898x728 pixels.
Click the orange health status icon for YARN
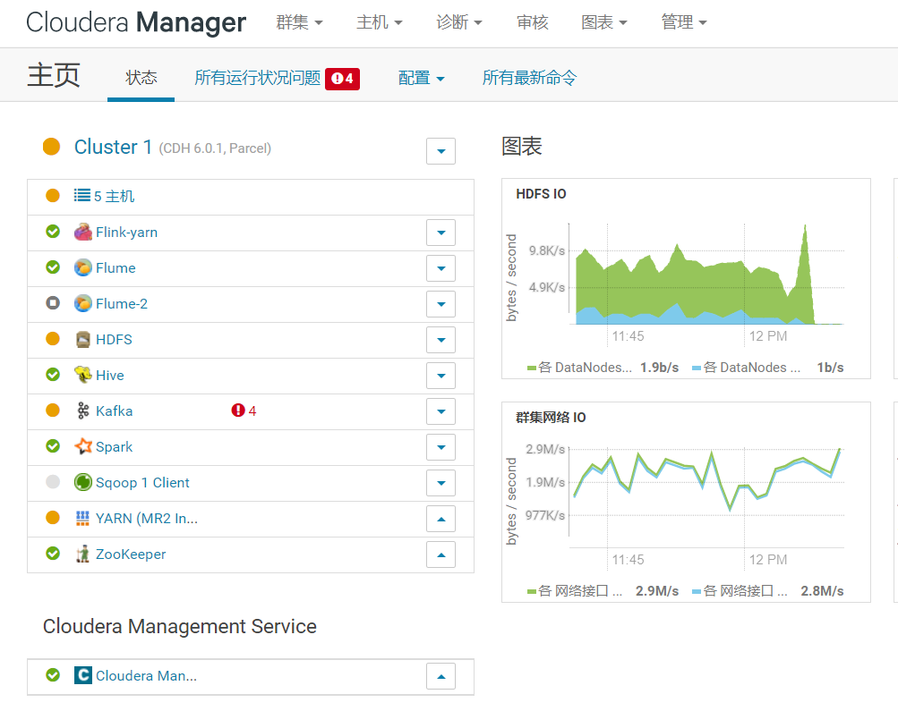53,518
